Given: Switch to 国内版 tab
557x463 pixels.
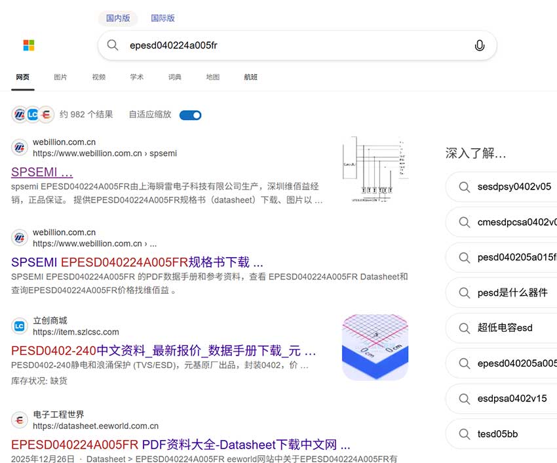Looking at the screenshot, I should [x=118, y=18].
